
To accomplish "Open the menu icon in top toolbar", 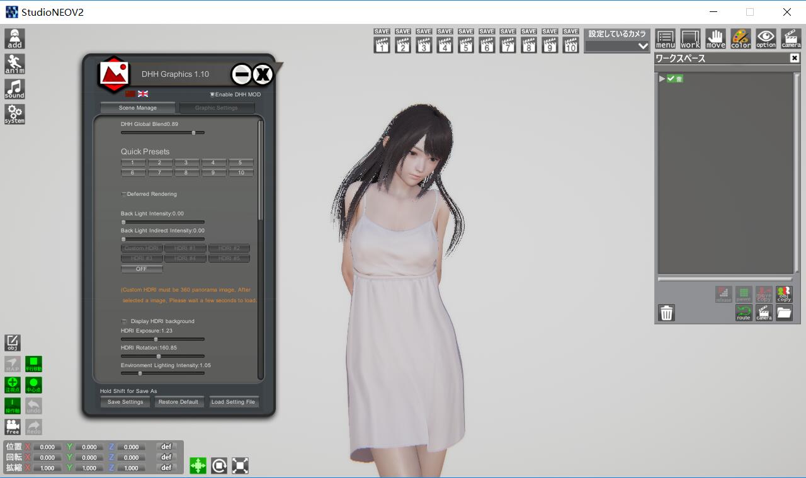I will [x=665, y=39].
